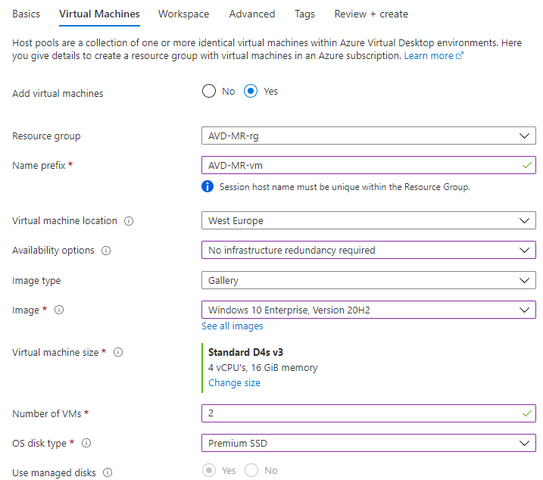Click info icon beside Use managed disks
This screenshot has width=543, height=480.
click(x=108, y=472)
